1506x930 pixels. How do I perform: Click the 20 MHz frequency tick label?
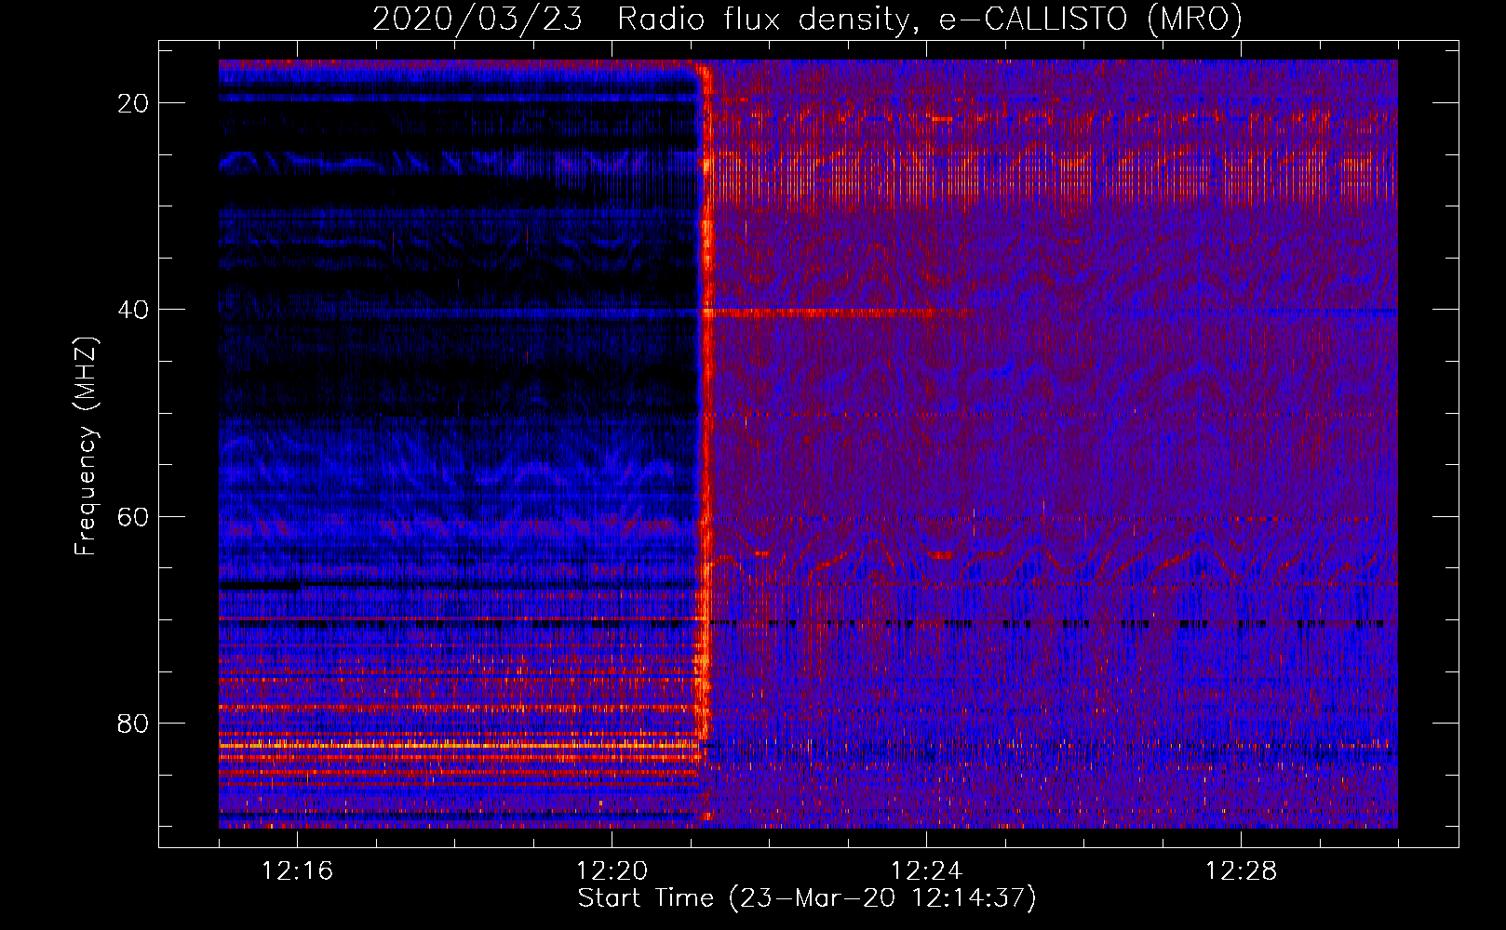point(134,103)
